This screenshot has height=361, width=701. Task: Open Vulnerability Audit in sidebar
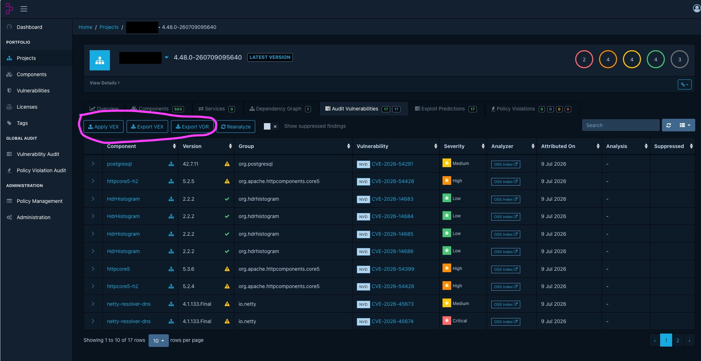36,154
